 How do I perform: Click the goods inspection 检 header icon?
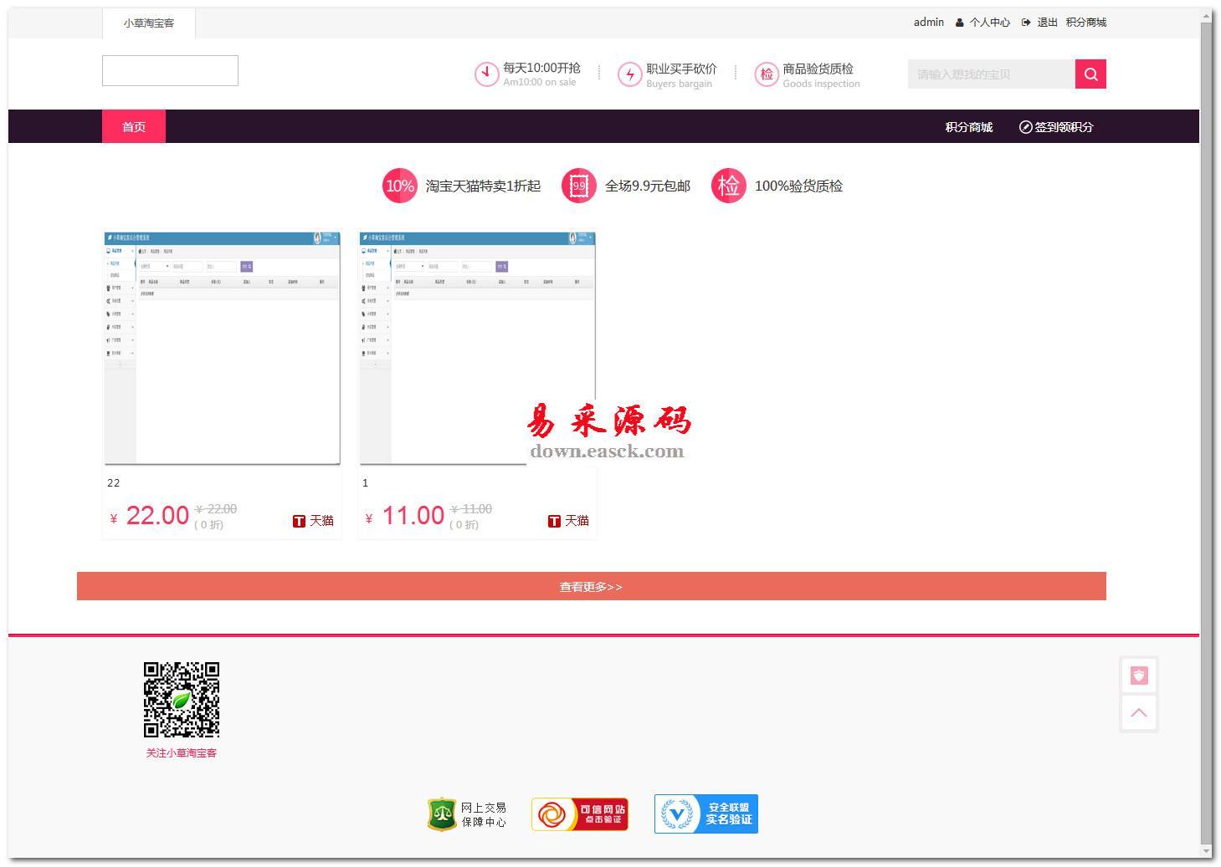[x=766, y=74]
